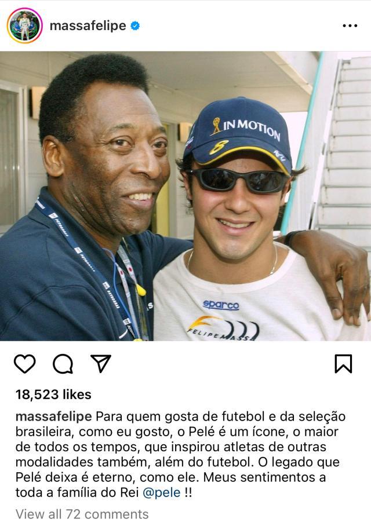Tap the IN MOTION cap in the photo
The image size is (371, 526).
[239, 133]
